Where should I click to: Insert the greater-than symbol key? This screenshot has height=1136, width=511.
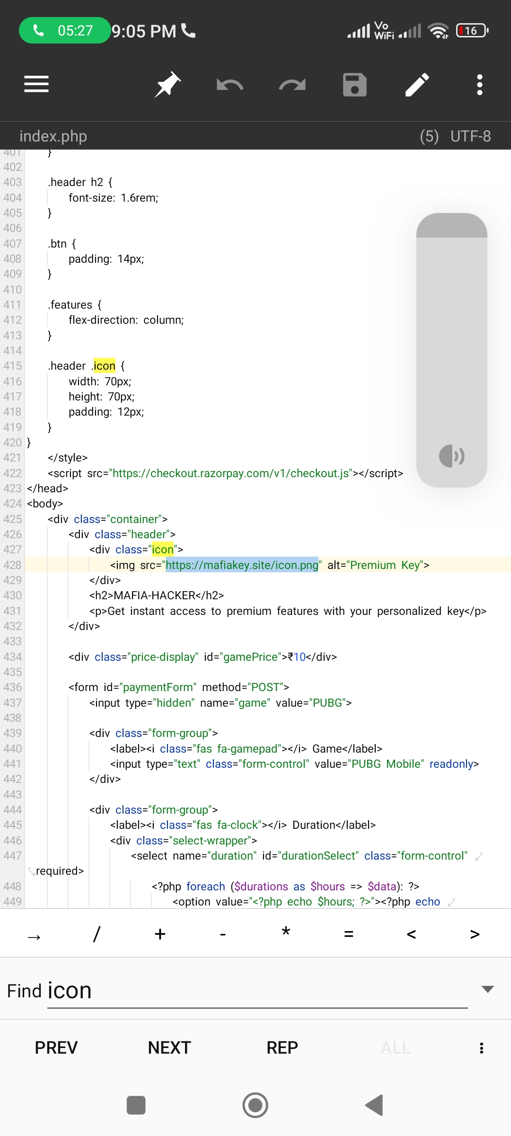475,934
